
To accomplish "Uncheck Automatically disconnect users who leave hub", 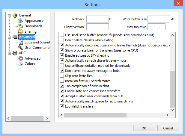I will click(62, 45).
